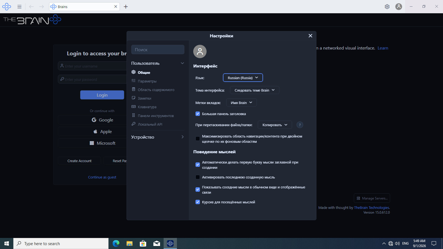Follow the TheBrain Technologies link
Screen dimensions: 443x249
click(372, 208)
